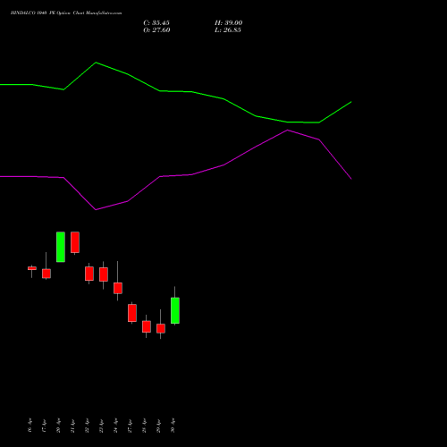447x447 pixels.
Task: Click the HINDALCO PE Option chart title
Action: [66, 13]
